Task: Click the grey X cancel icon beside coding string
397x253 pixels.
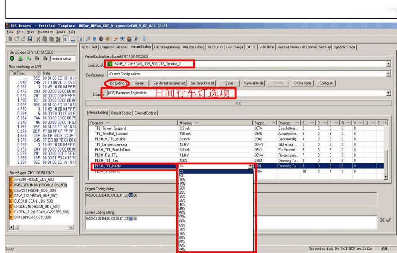Action: pyautogui.click(x=382, y=220)
